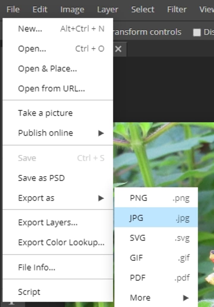Open the Edit menu
The width and height of the screenshot is (214, 307).
pos(40,10)
